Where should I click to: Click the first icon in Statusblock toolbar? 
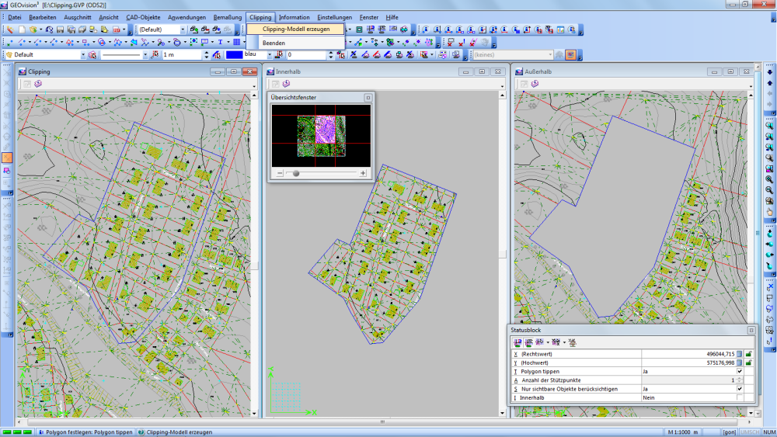(517, 342)
